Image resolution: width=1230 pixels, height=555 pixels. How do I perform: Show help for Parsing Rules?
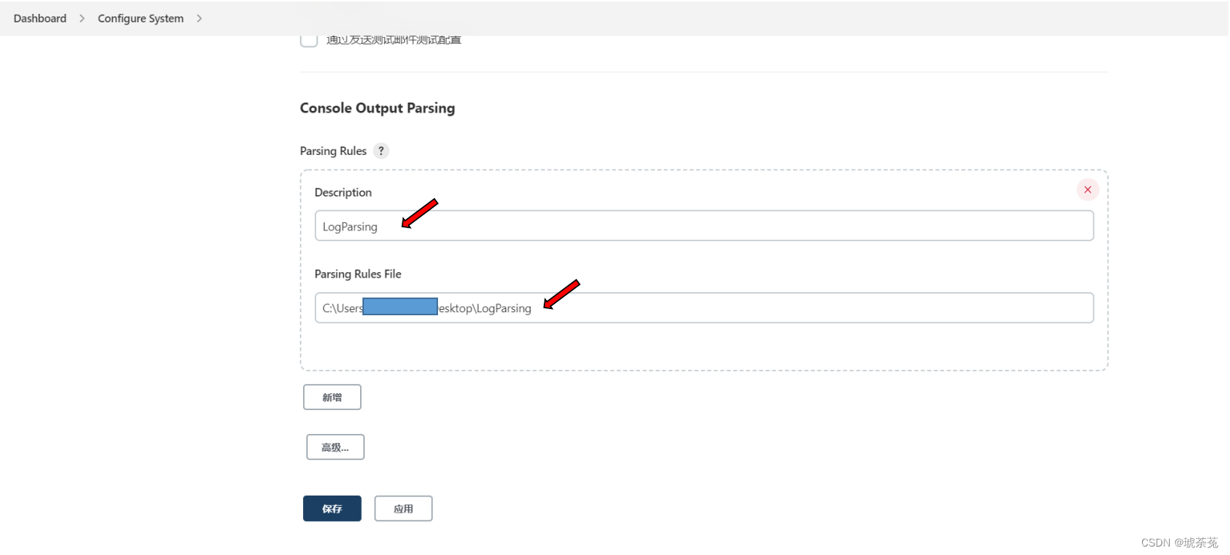point(381,151)
